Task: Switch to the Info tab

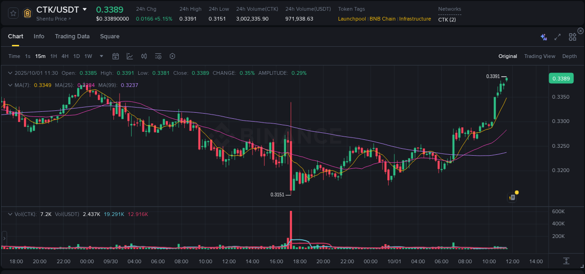Action: tap(39, 36)
